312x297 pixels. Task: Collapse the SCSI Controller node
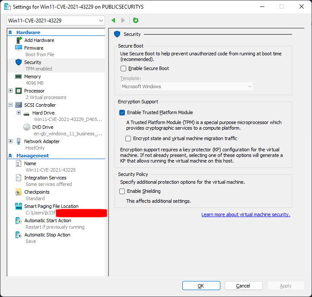(x=10, y=105)
